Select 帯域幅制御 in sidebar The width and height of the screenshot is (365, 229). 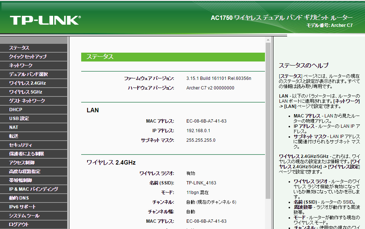(34, 180)
